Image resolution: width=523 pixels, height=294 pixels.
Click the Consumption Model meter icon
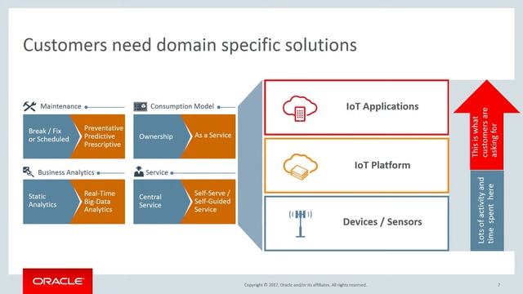141,106
